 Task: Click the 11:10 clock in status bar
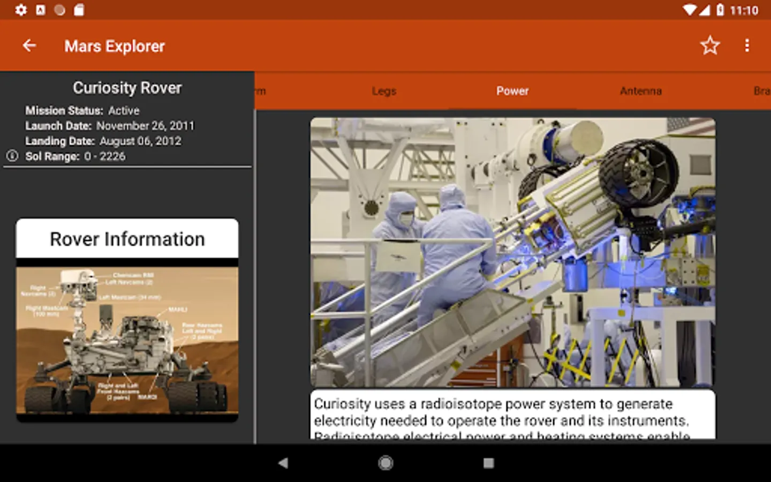coord(744,10)
